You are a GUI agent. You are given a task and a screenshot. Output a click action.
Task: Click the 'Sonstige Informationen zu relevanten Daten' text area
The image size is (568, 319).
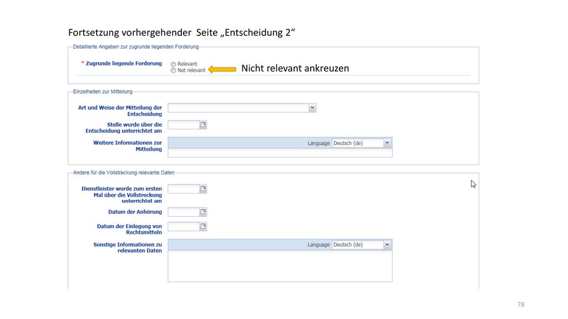pos(280,266)
